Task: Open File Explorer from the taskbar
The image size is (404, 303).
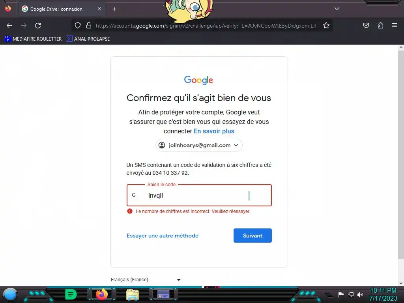Action: [133, 294]
